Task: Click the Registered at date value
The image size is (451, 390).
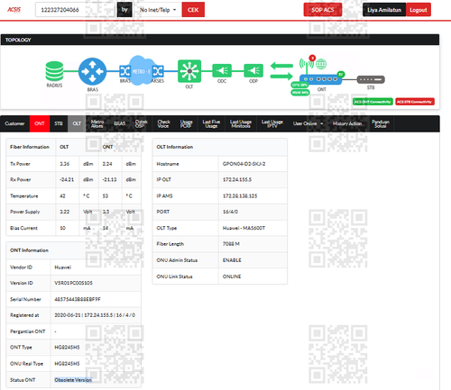Action: [x=95, y=315]
